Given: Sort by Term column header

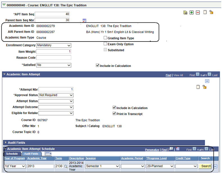Looking at the screenshot, I should [x=59, y=158].
